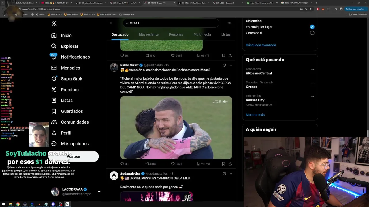Click Mostrar más under trends
Viewport: 369px width, 207px height.
pyautogui.click(x=255, y=115)
